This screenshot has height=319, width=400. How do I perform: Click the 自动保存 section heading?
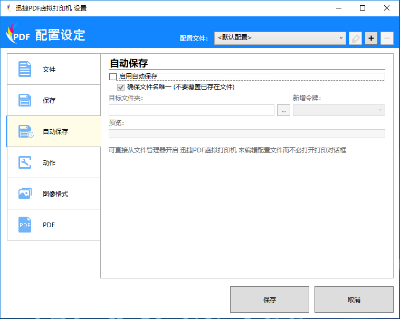click(129, 63)
